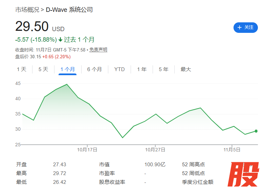The width and height of the screenshot is (266, 193).
Task: Click the -5.57 (-15.88%) change text
Action: (x=36, y=40)
